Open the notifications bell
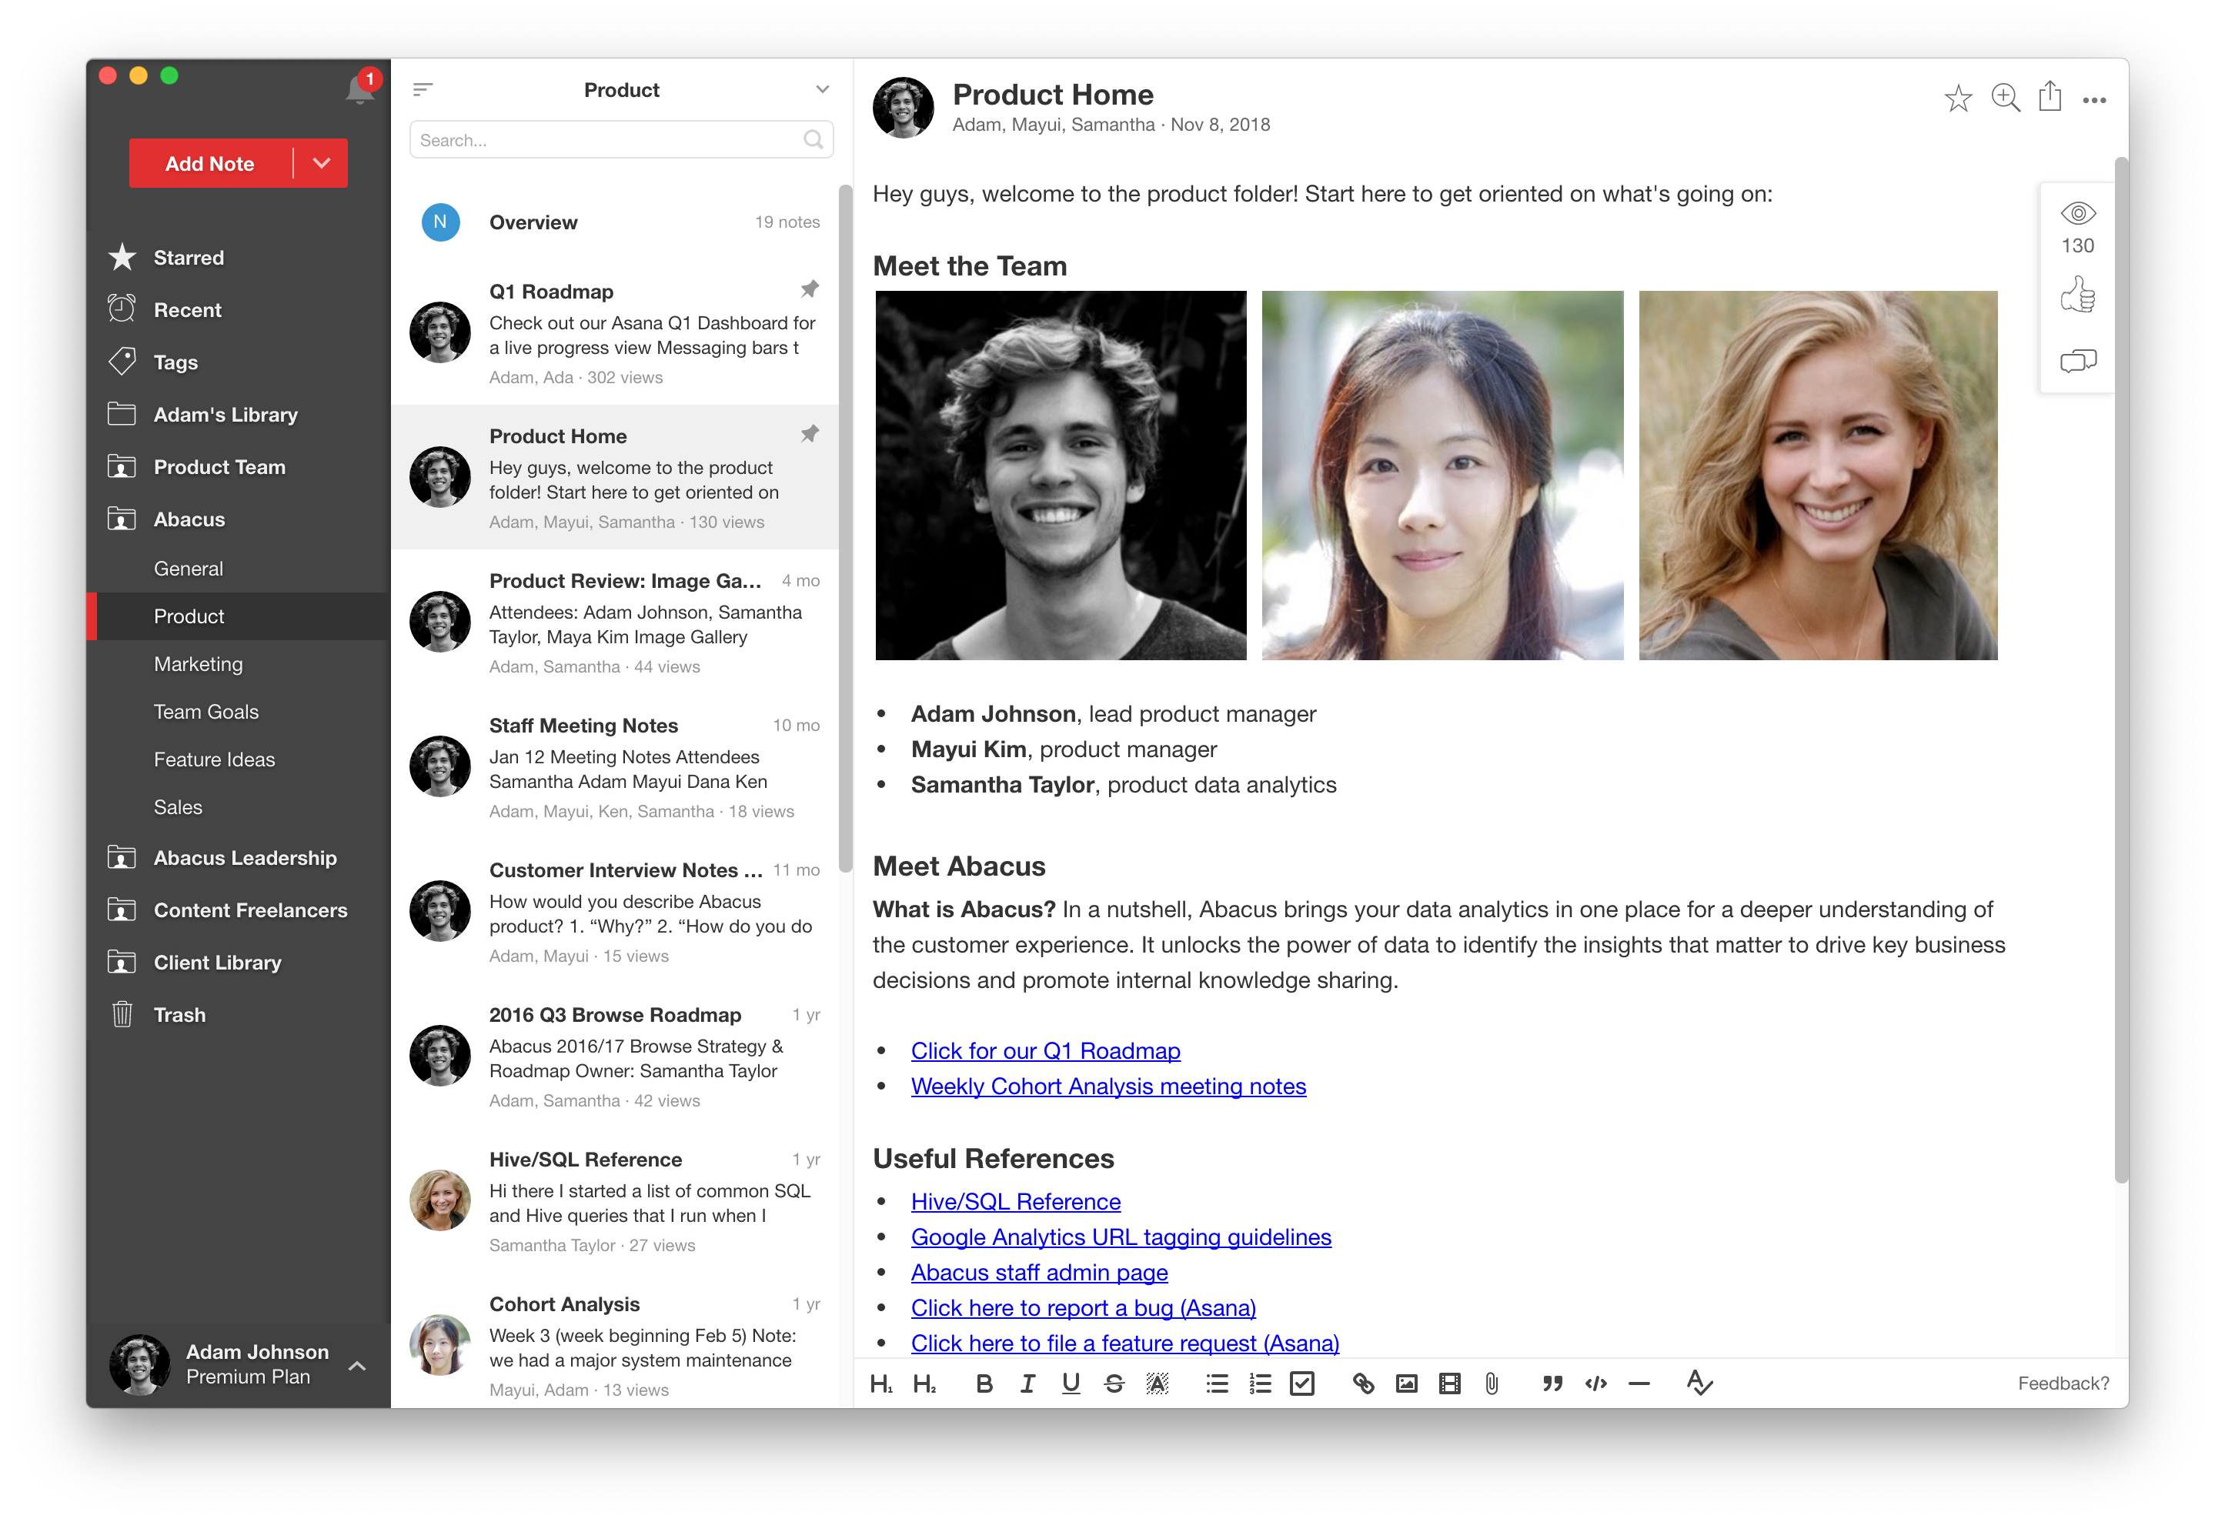This screenshot has height=1522, width=2215. [x=359, y=91]
